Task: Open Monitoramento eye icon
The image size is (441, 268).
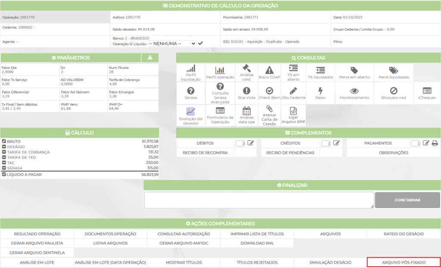Action: pos(354,91)
